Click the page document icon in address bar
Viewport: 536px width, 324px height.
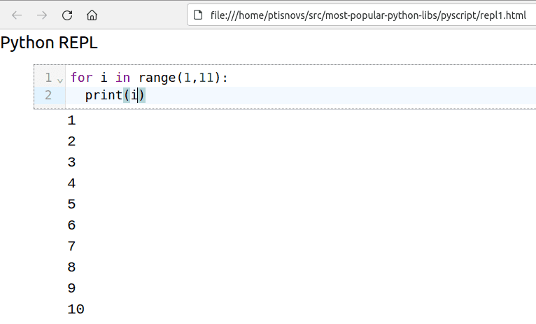[198, 15]
